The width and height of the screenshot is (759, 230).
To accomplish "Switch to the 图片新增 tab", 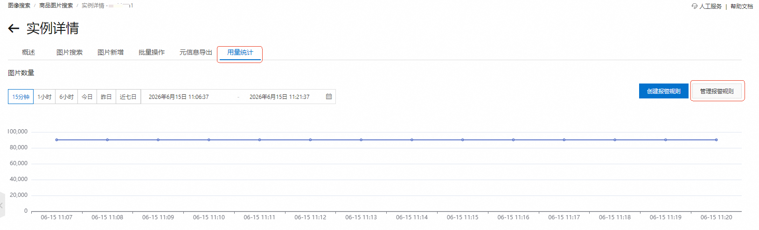I will (111, 52).
